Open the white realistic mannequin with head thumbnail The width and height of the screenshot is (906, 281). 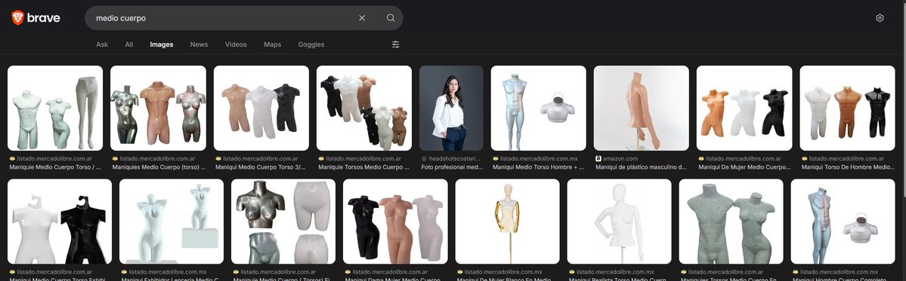tap(620, 221)
